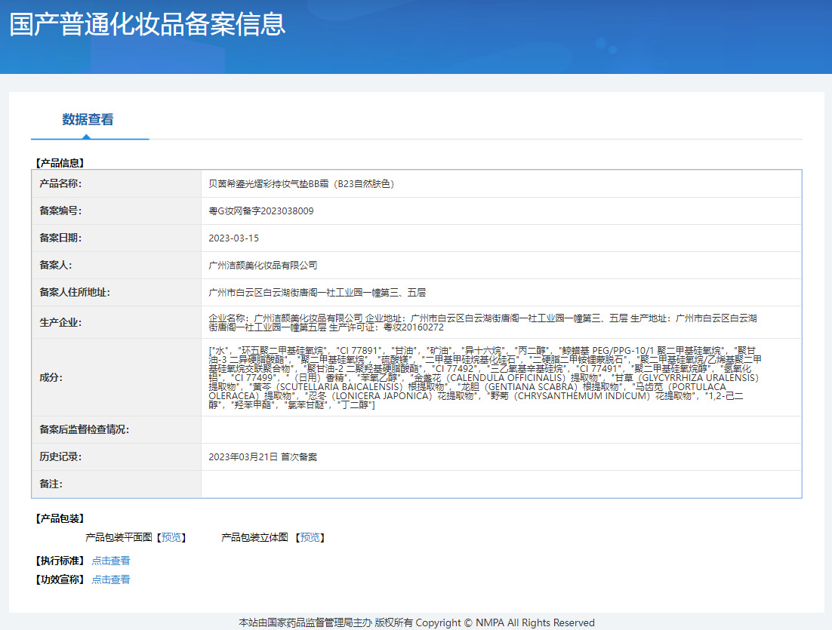
Task: Click the NMPA copyright footer text
Action: point(417,622)
